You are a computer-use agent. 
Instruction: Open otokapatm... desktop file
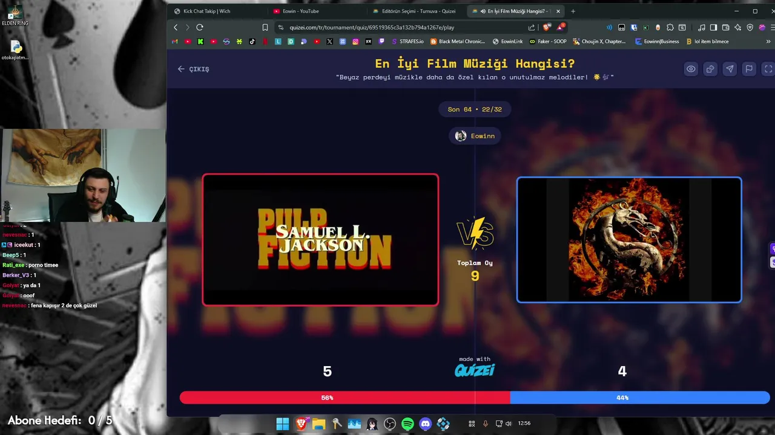(15, 51)
